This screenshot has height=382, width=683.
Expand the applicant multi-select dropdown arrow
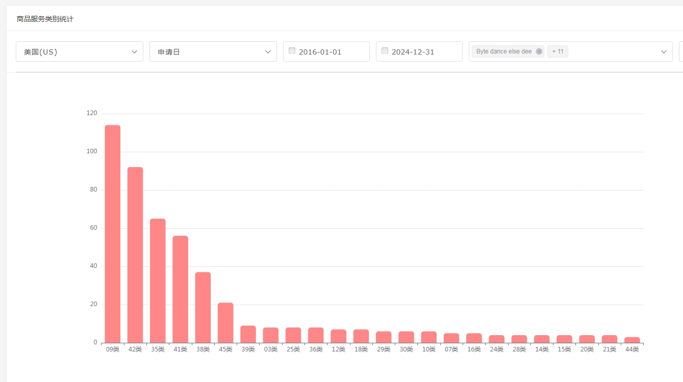(x=664, y=51)
